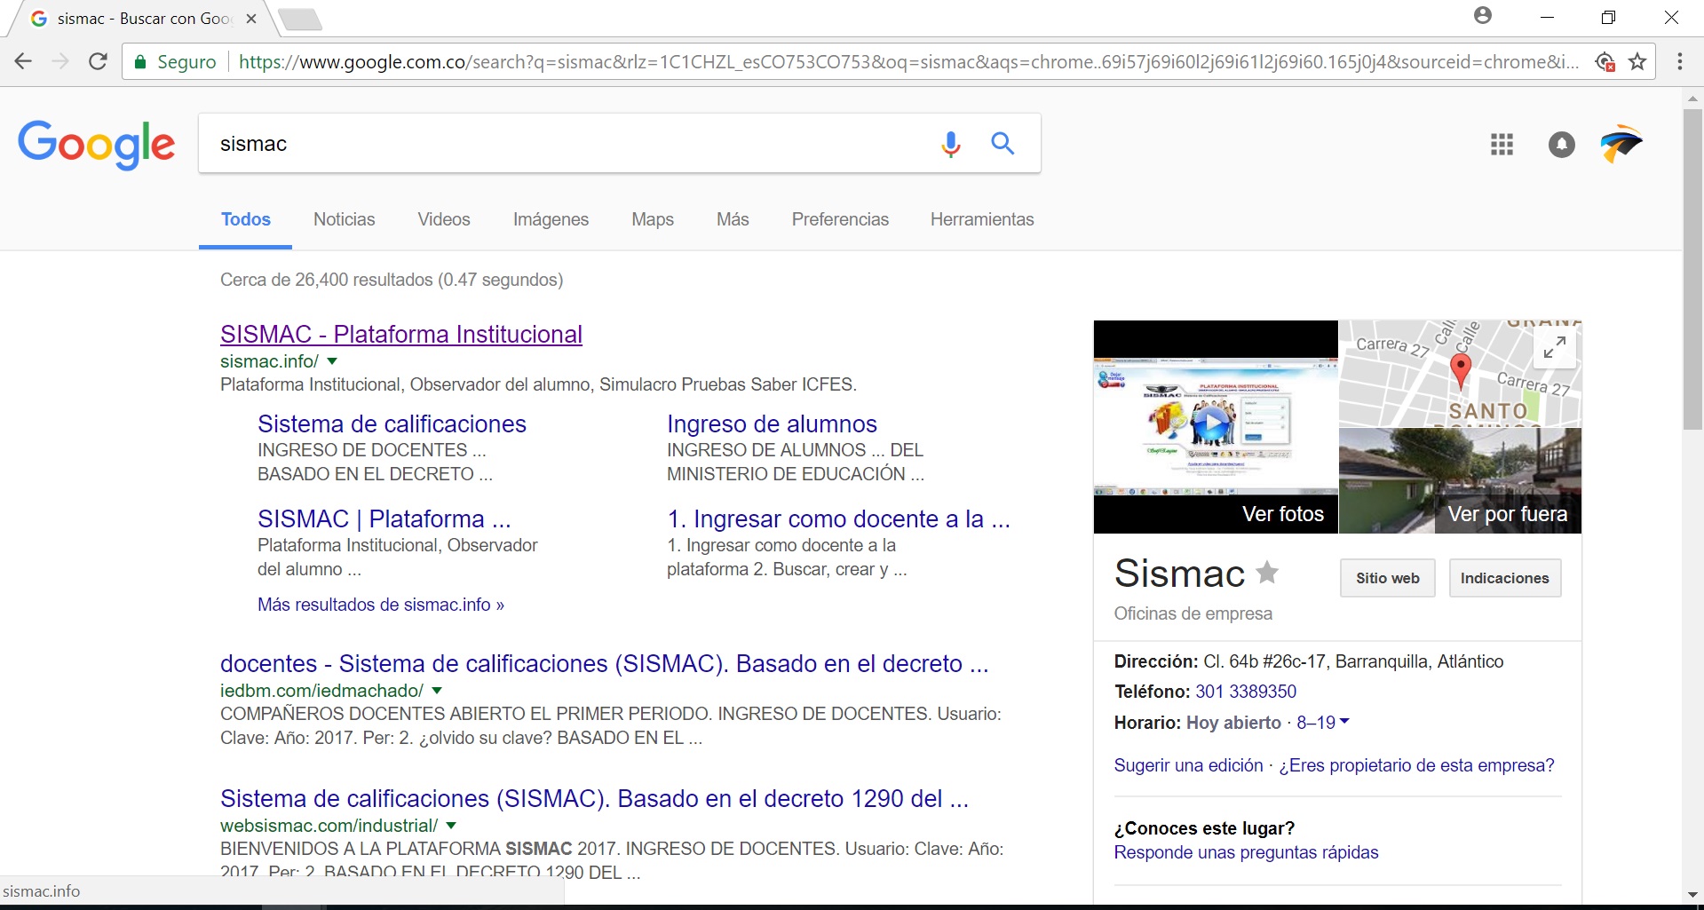The width and height of the screenshot is (1704, 910).
Task: Expand the sismac.info result options arrow
Action: click(x=332, y=361)
